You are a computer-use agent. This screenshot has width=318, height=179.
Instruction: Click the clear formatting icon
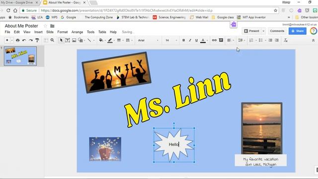(x=286, y=40)
